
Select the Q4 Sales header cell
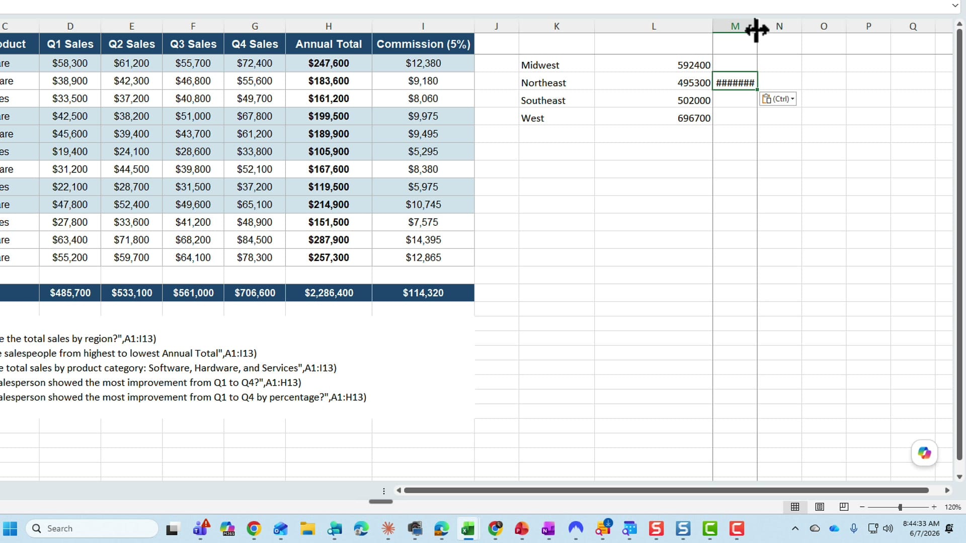coord(255,44)
